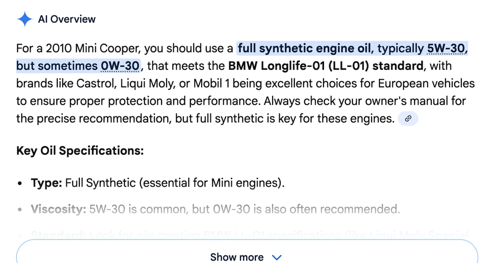Image resolution: width=501 pixels, height=263 pixels.
Task: Click bold 'BMW Longlife-01 (LL-01) standard' text
Action: pos(325,66)
